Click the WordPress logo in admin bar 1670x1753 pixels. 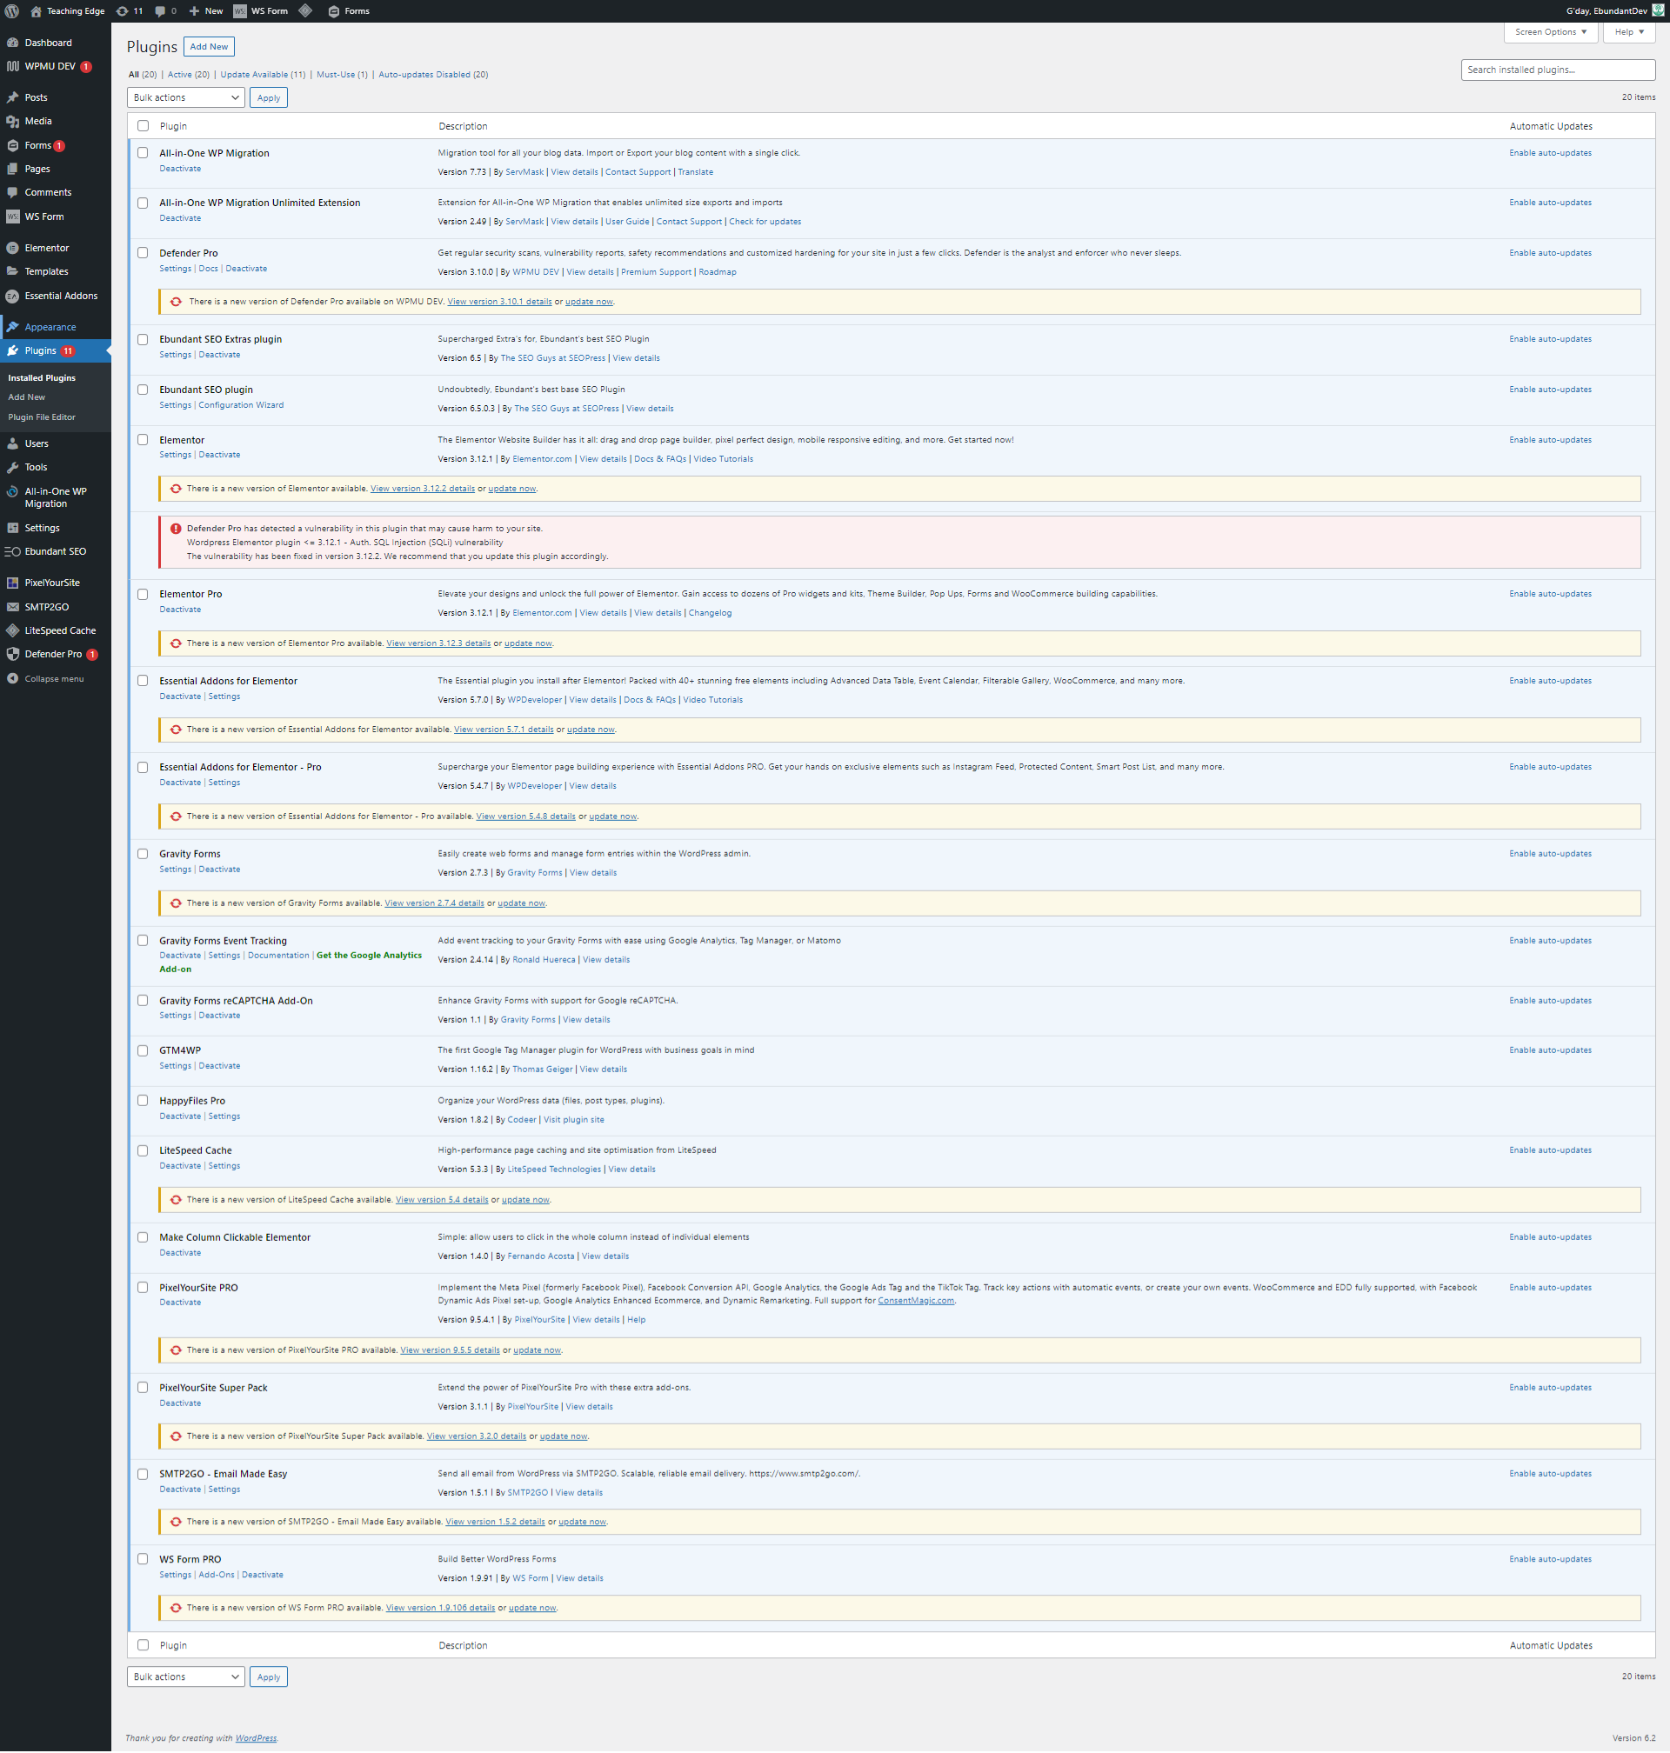tap(11, 10)
